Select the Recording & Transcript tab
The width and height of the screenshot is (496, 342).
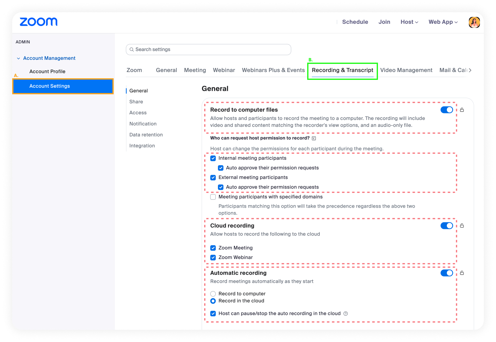pos(343,70)
